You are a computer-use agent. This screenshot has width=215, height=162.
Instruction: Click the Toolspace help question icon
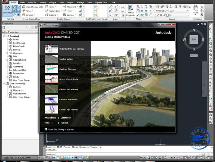(36, 28)
